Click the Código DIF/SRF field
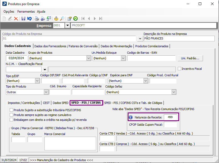 [50, 81]
